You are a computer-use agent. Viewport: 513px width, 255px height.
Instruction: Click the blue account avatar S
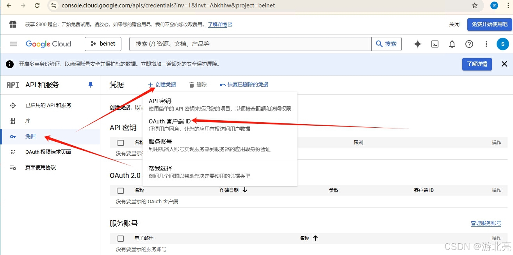(x=503, y=44)
